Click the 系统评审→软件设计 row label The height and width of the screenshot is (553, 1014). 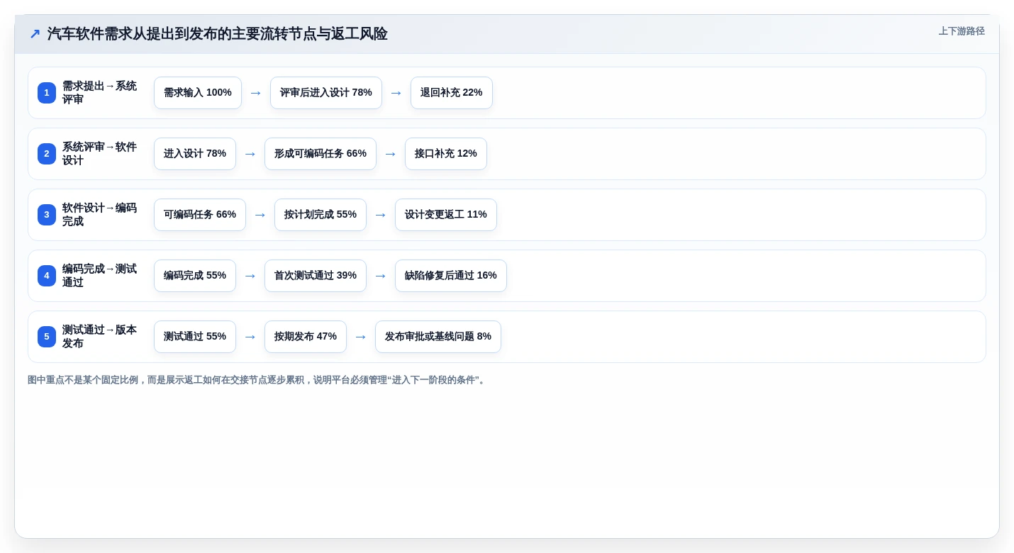click(100, 154)
